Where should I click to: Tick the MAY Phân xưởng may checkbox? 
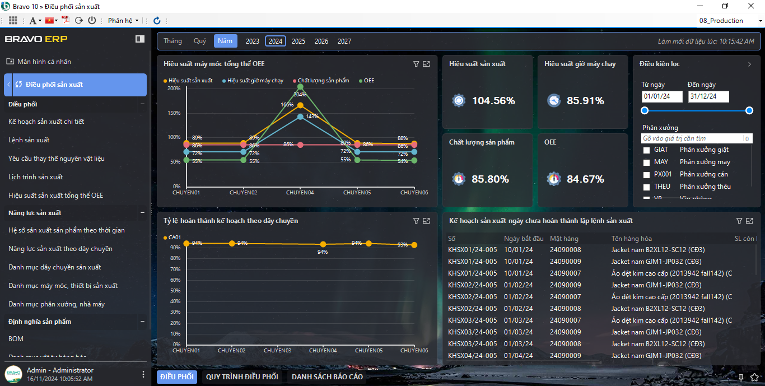(x=647, y=162)
